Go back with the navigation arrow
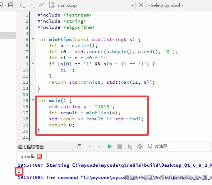Viewport: 212px width, 185px height. click(21, 5)
